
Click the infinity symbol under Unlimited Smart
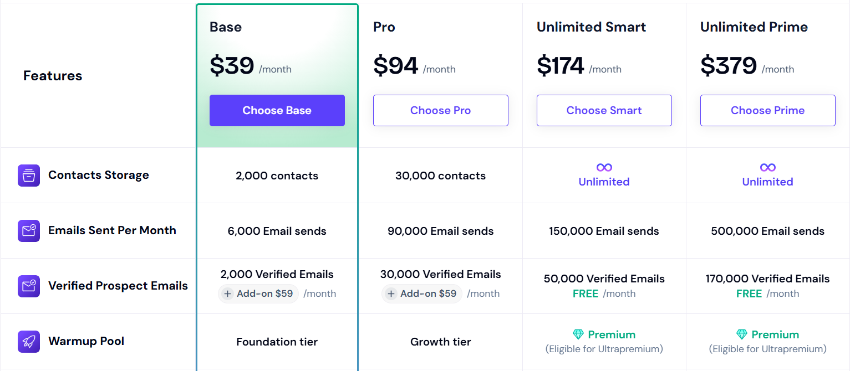[604, 168]
